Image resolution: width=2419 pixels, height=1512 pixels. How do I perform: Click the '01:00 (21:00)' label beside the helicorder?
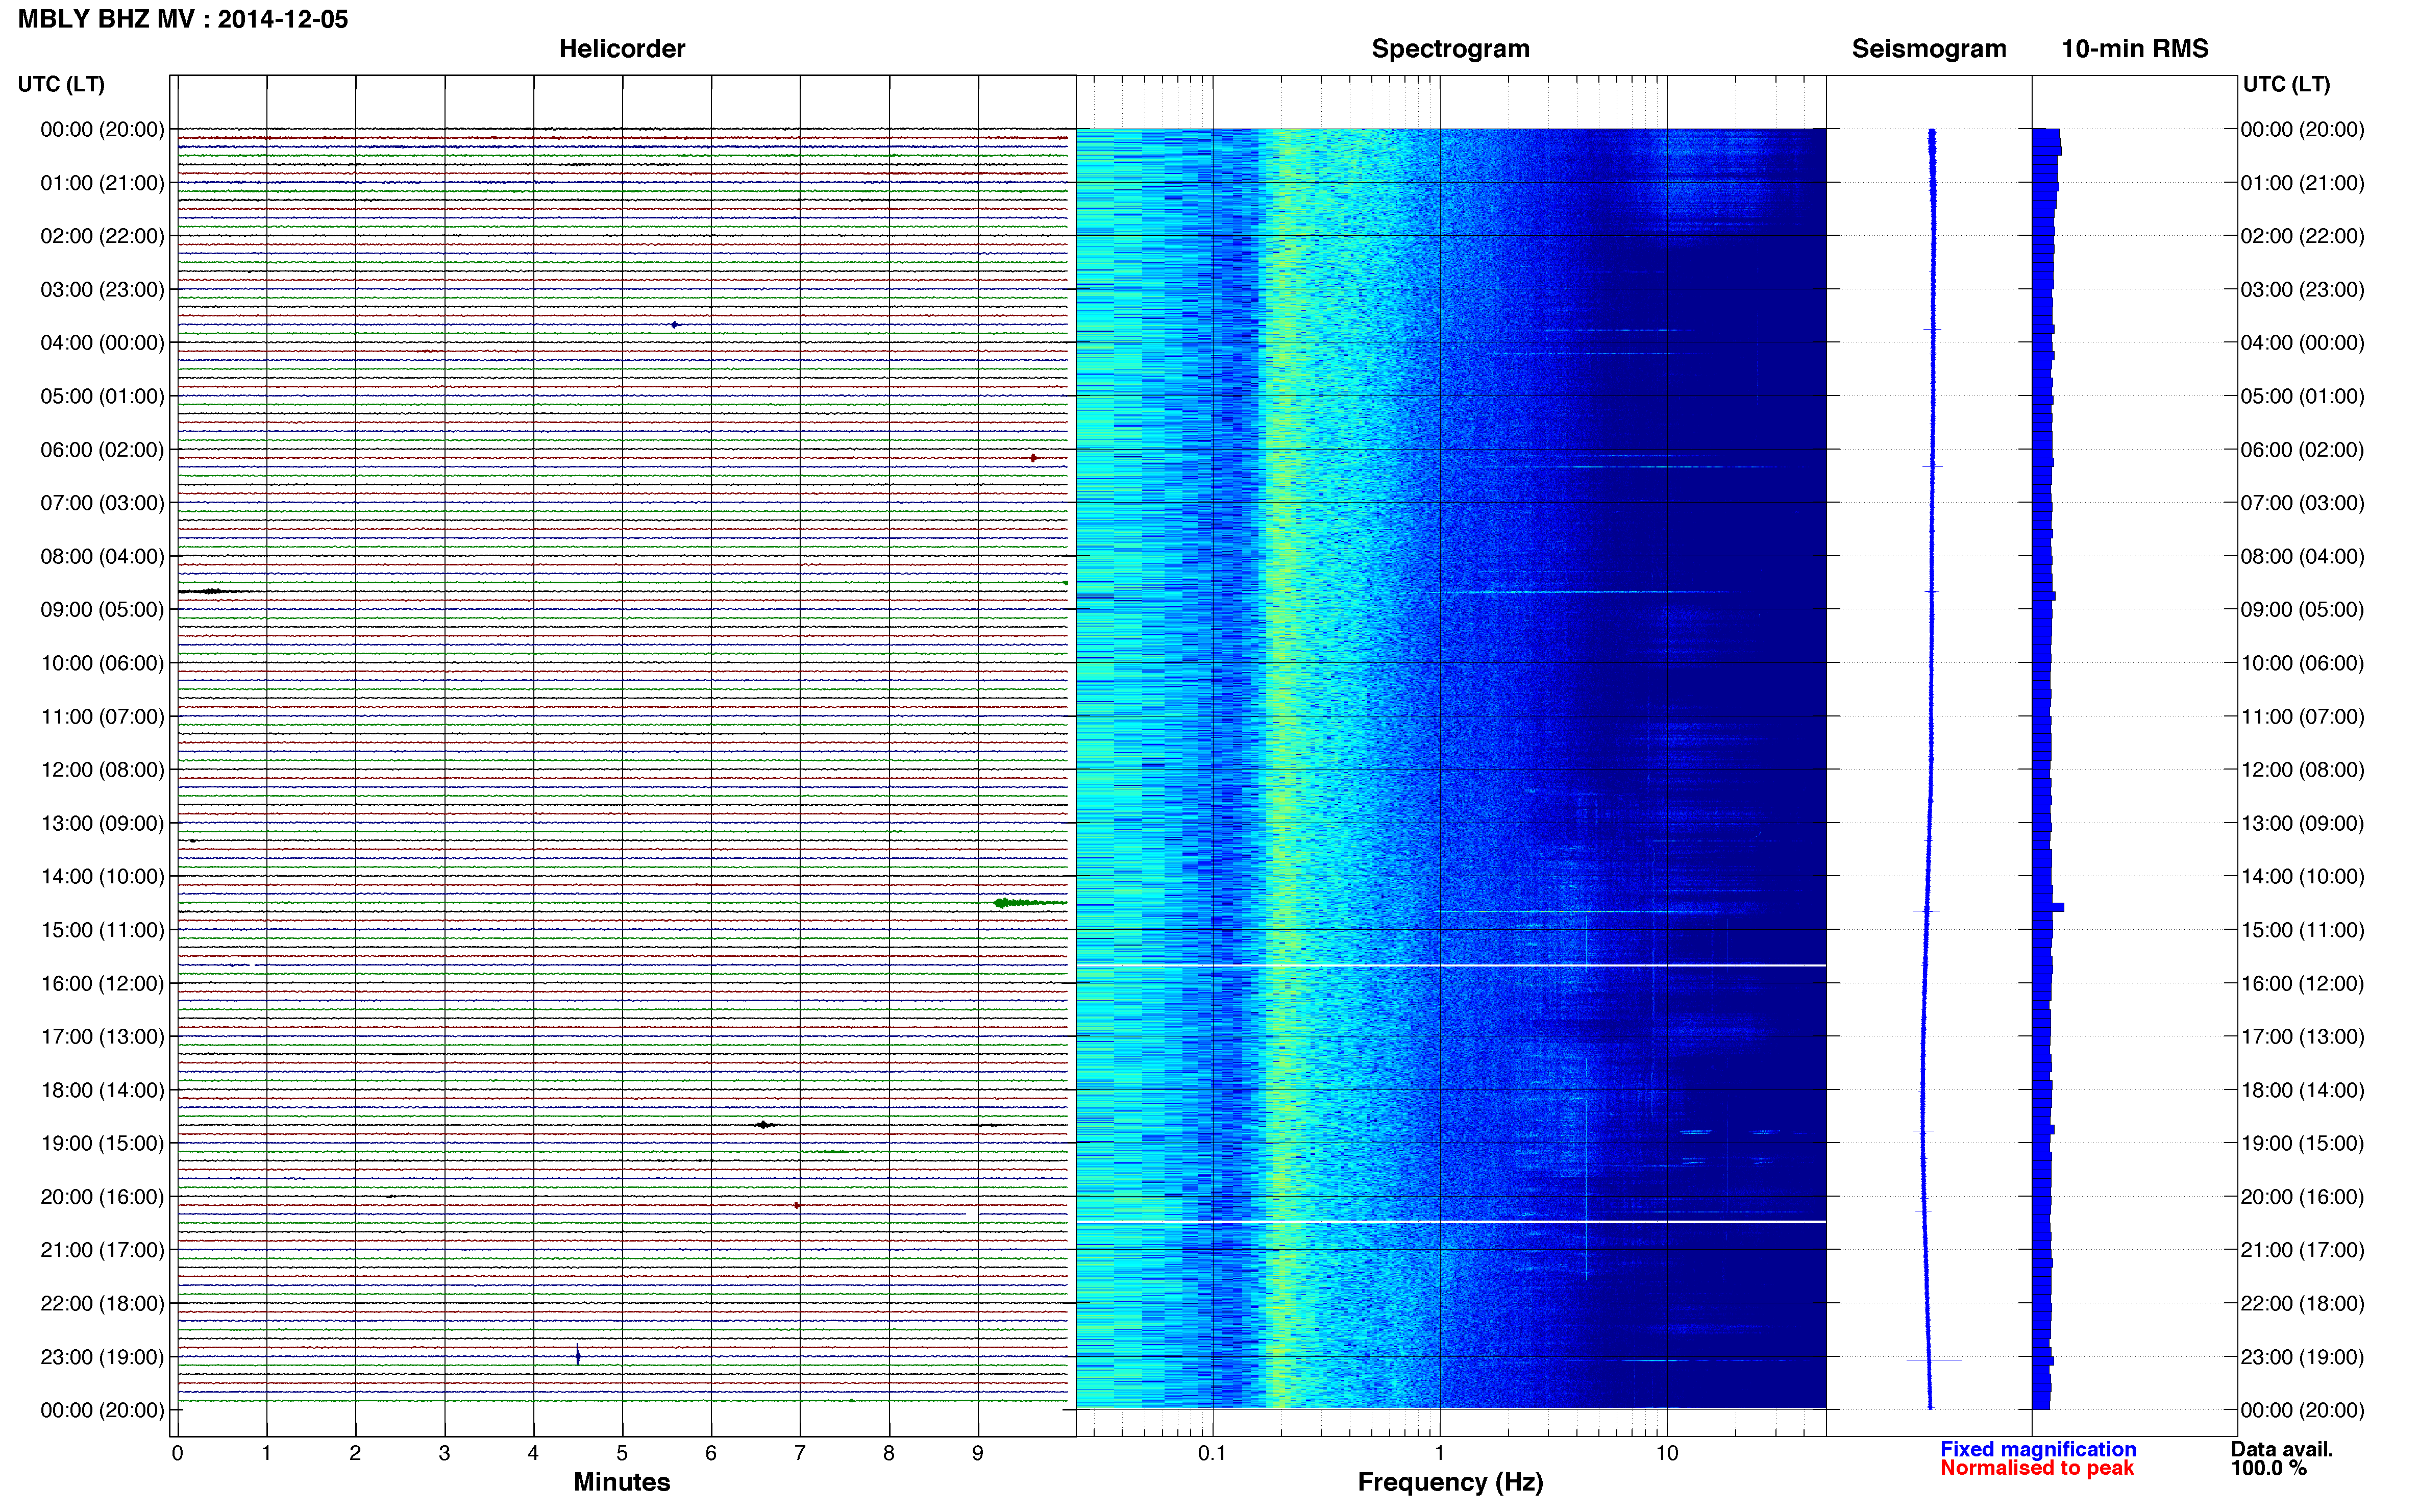(x=102, y=183)
